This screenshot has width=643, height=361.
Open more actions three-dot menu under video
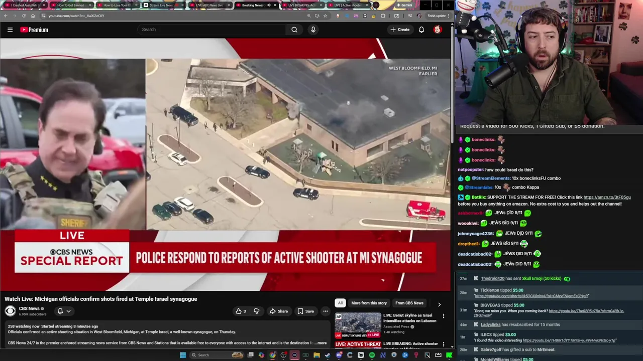(x=326, y=311)
